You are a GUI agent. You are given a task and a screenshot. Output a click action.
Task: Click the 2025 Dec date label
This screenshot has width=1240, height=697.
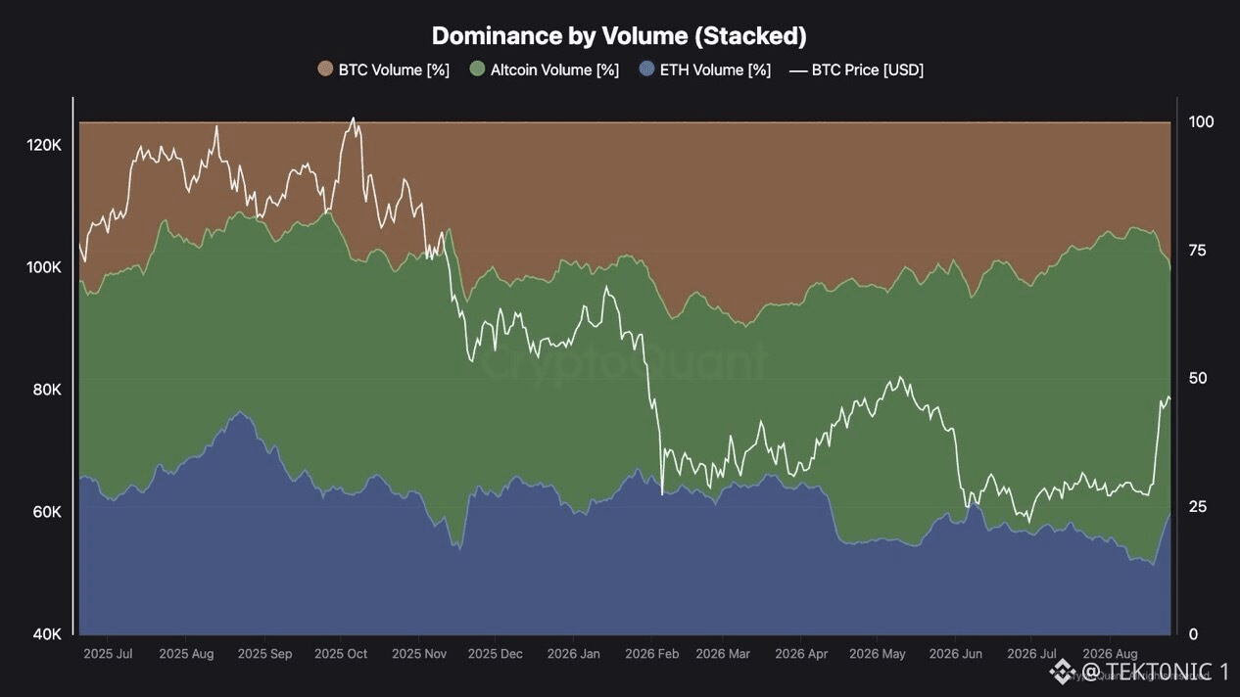[x=496, y=653]
